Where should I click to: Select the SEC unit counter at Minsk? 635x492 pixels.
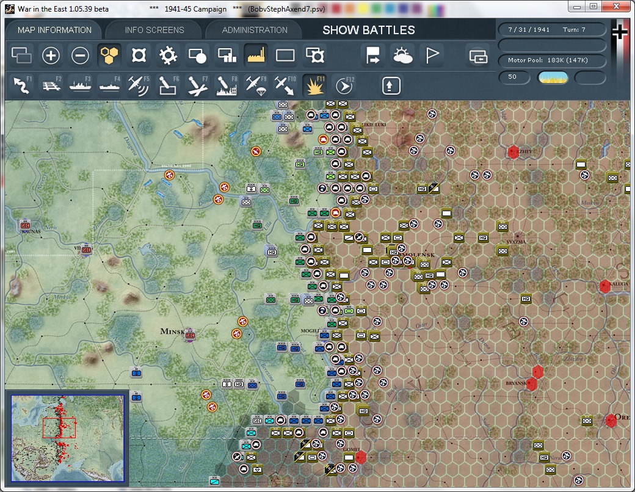189,335
